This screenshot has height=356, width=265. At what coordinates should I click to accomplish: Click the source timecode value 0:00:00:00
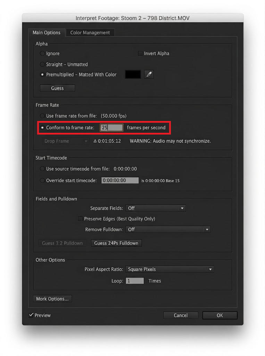click(125, 169)
